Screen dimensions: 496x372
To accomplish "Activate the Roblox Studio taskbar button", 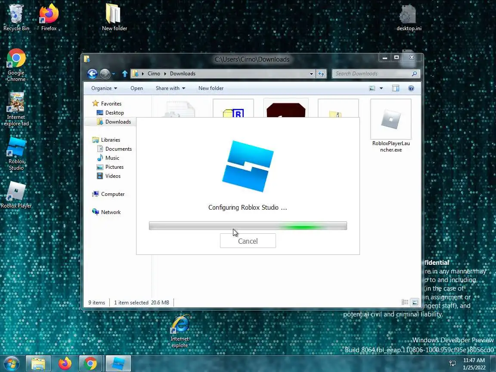I will coord(118,363).
